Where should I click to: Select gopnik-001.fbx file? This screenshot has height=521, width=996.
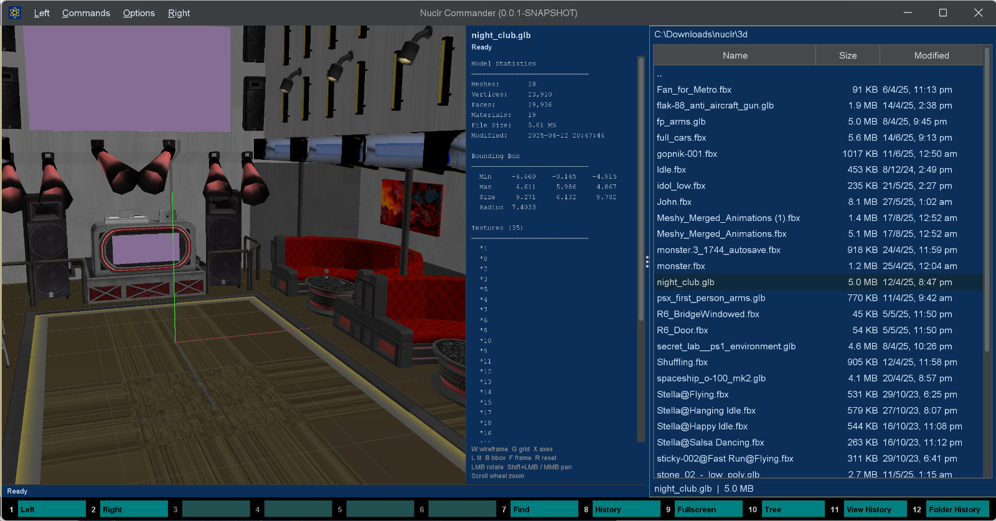tap(819, 154)
